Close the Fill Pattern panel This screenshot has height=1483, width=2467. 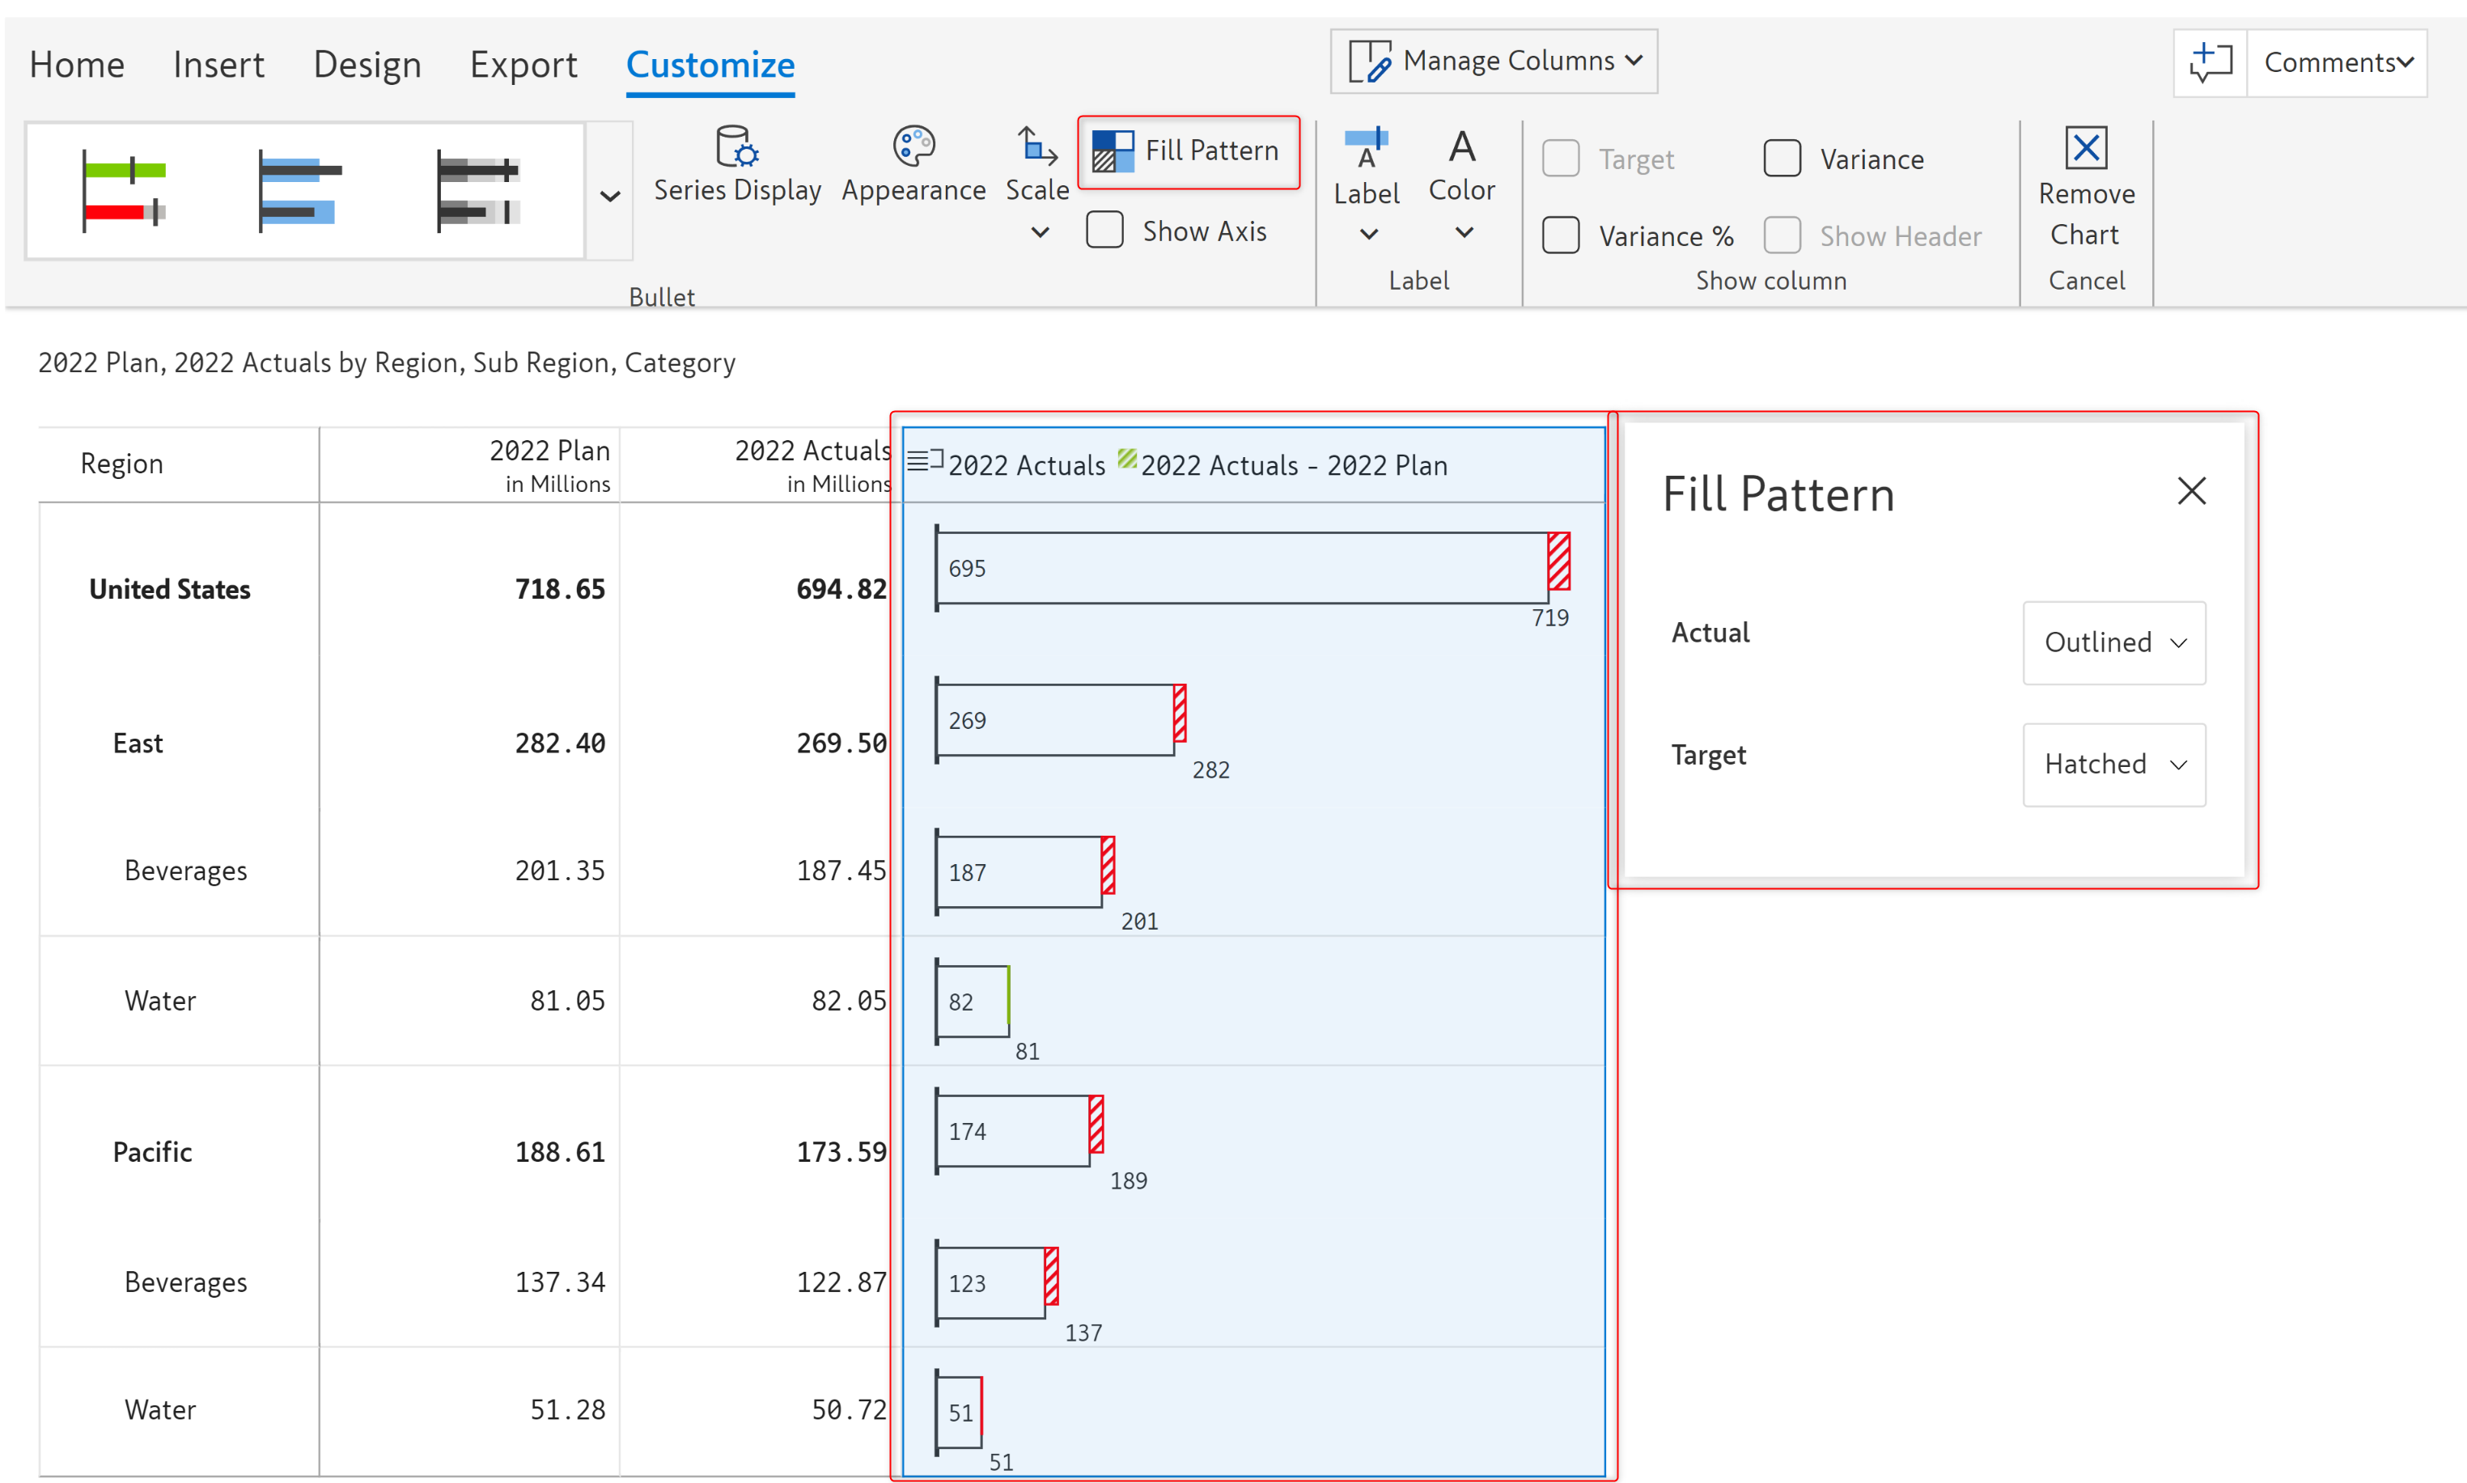tap(2190, 490)
